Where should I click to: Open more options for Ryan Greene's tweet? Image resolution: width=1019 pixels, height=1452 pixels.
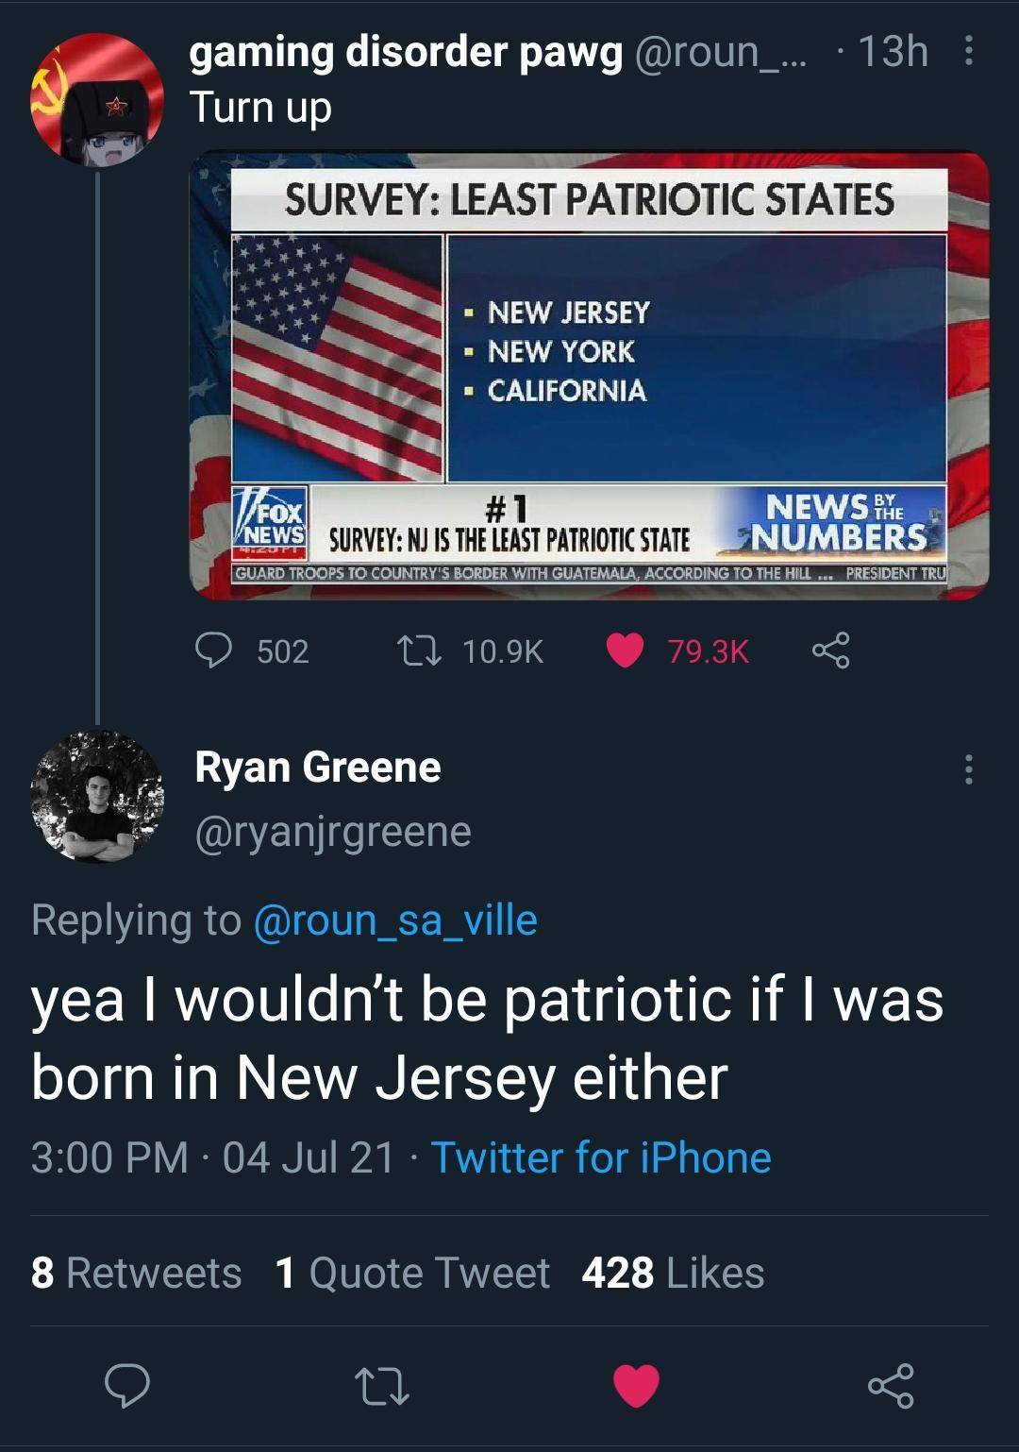click(967, 769)
